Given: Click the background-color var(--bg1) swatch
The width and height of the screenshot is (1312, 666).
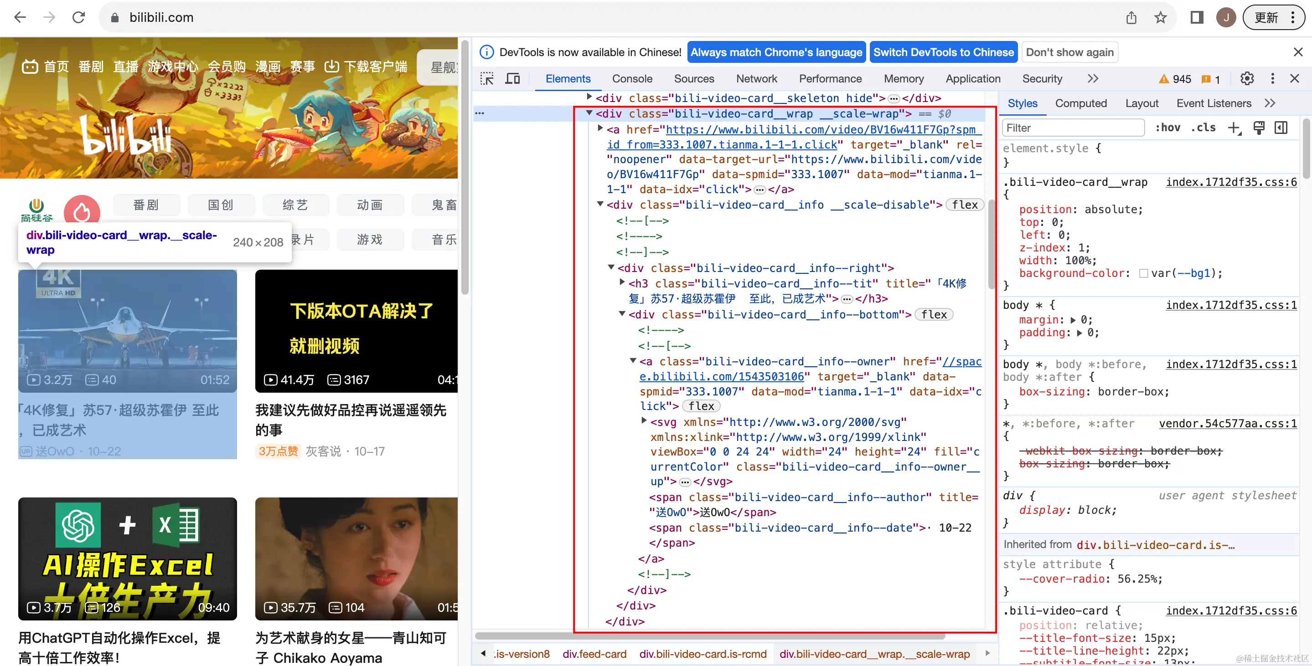Looking at the screenshot, I should [x=1143, y=274].
